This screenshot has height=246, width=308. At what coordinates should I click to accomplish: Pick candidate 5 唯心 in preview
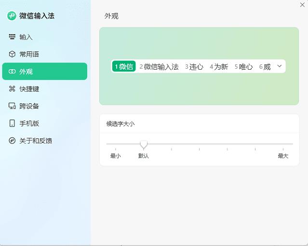point(244,67)
